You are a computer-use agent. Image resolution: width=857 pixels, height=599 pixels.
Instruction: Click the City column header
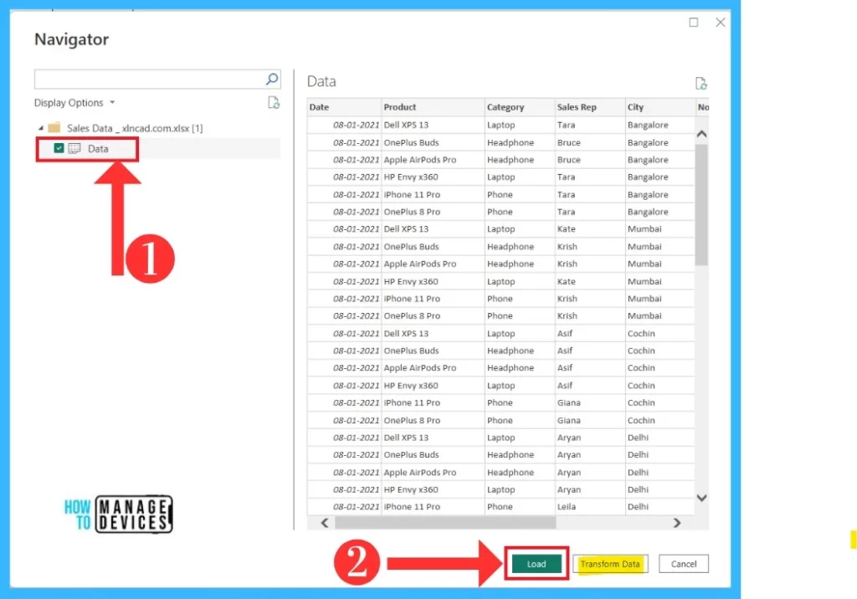(x=659, y=107)
